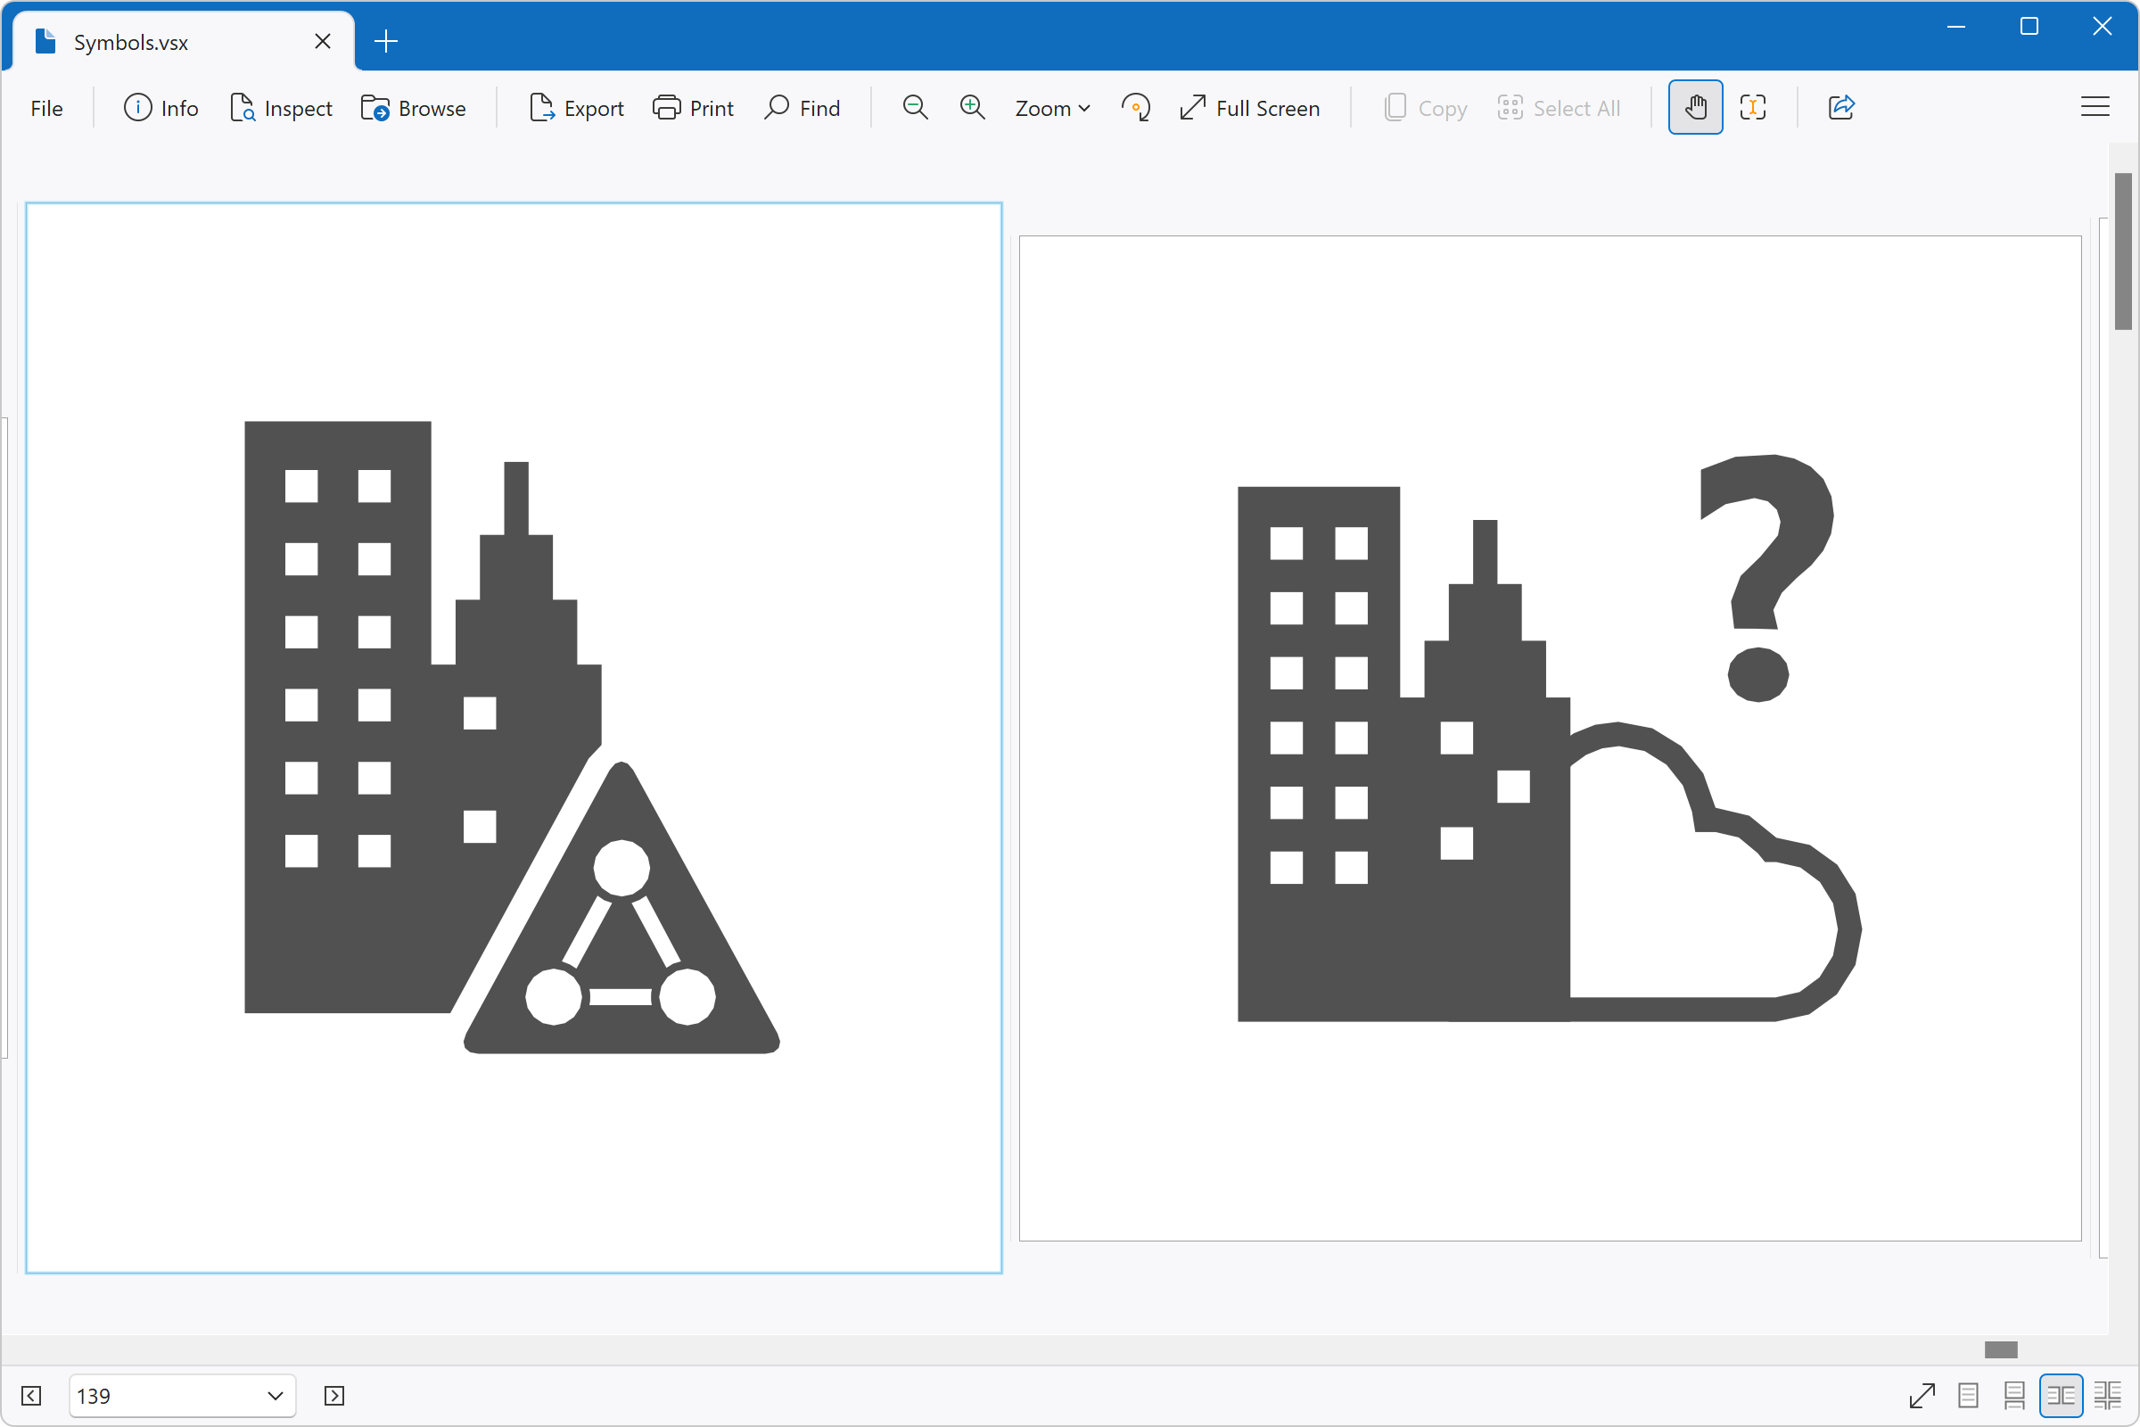
Task: Enable two-page continuous view
Action: 2106,1395
